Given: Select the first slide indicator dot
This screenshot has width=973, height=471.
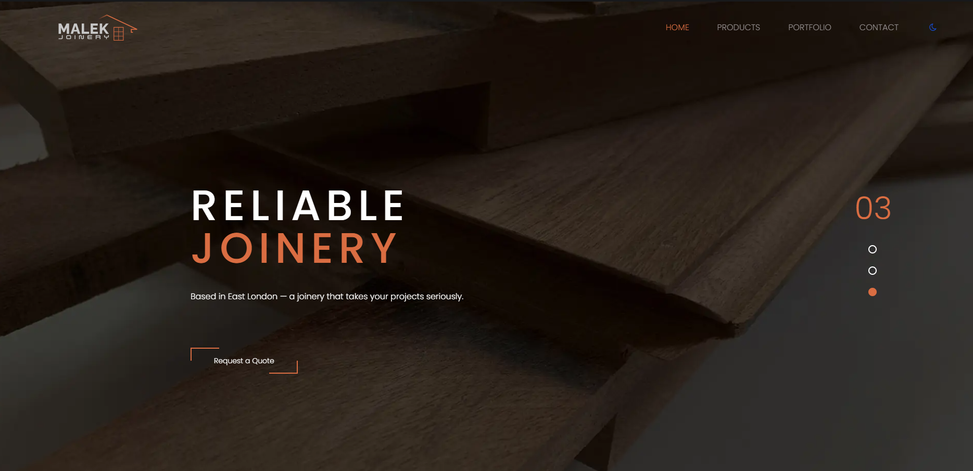Looking at the screenshot, I should point(873,249).
